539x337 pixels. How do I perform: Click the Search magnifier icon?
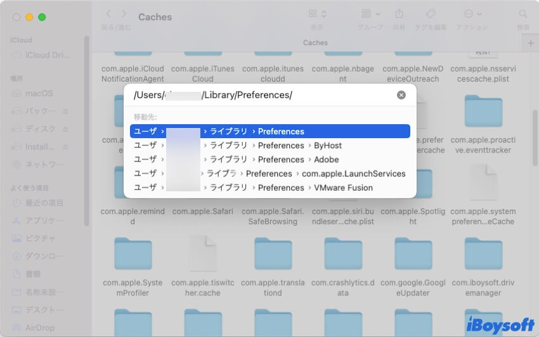(523, 14)
